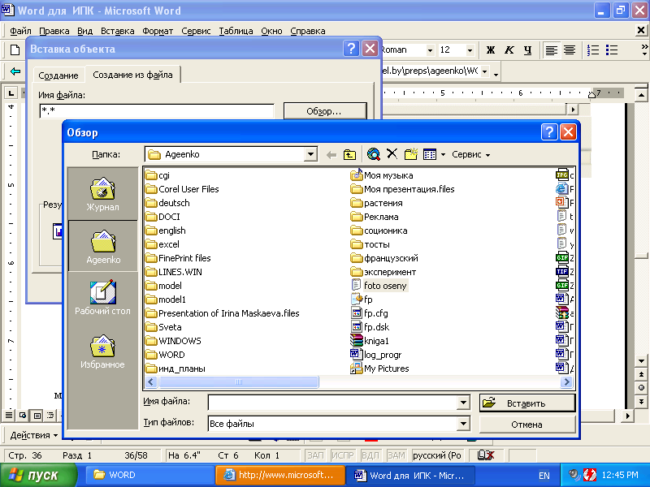The width and height of the screenshot is (650, 487).
Task: Apply numbered list in Word toolbar
Action: click(593, 50)
